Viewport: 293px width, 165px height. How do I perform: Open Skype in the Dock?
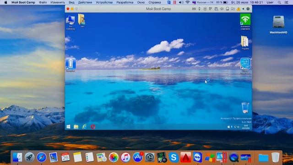174,157
